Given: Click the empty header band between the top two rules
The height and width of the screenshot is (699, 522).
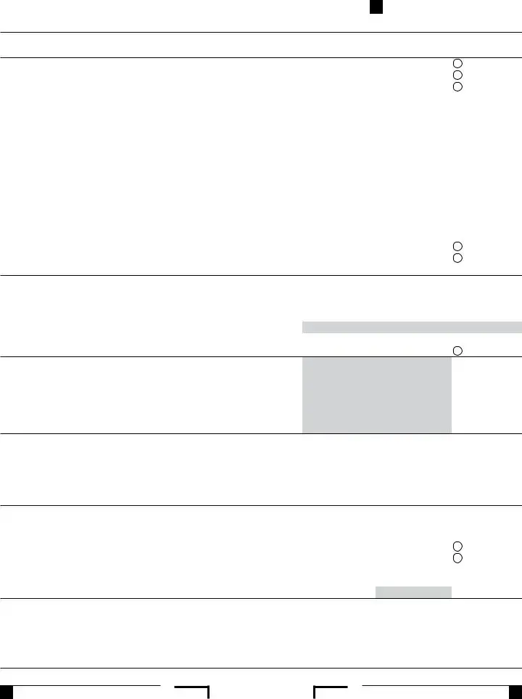Looking at the screenshot, I should point(261,45).
